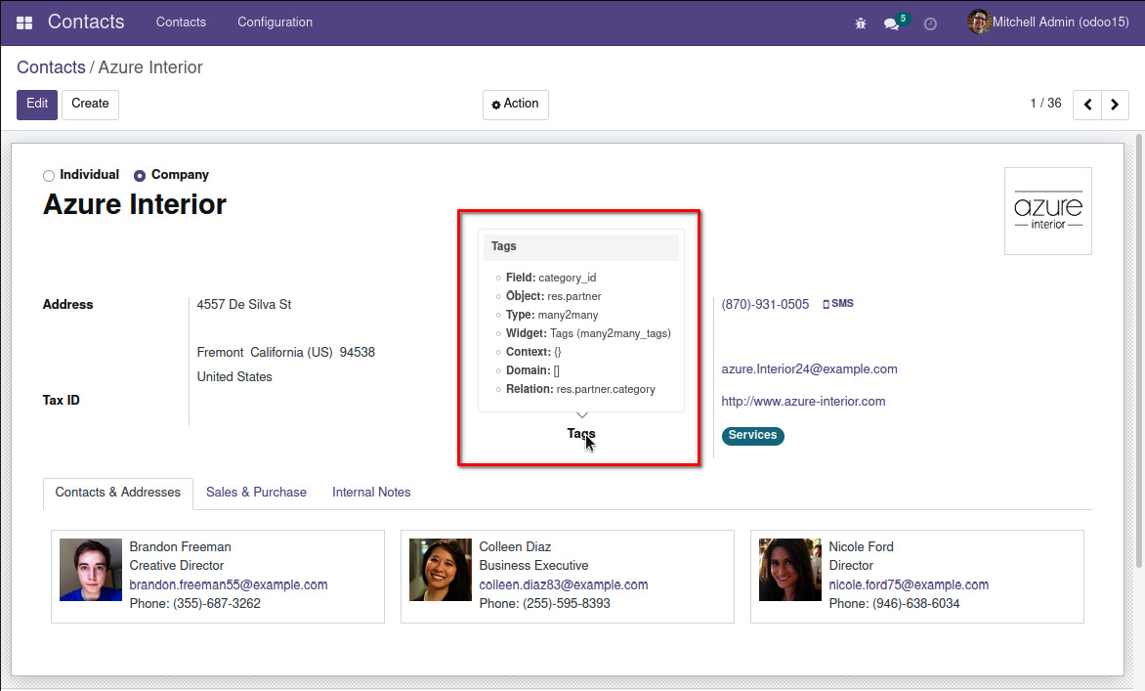The image size is (1145, 691).
Task: Click address line 4557 De Silva St
Action: pyautogui.click(x=244, y=305)
